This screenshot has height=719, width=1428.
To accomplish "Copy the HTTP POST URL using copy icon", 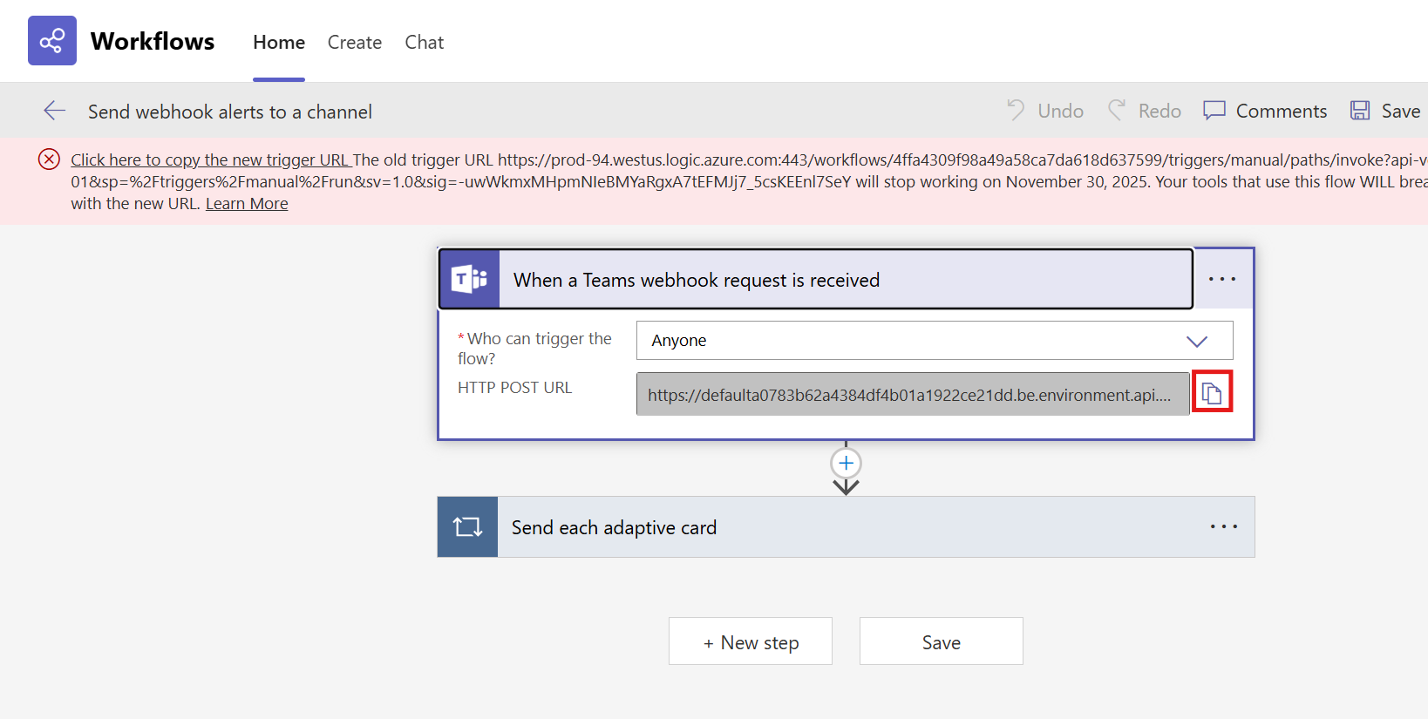I will point(1212,392).
